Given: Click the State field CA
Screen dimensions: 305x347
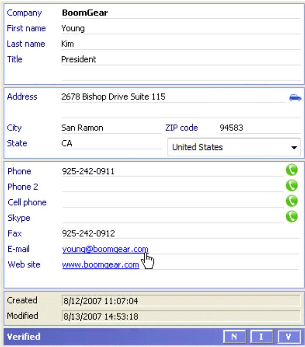Looking at the screenshot, I should [x=112, y=143].
